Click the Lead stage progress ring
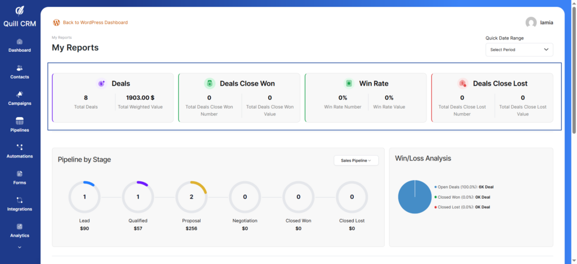The image size is (577, 264). (85, 197)
